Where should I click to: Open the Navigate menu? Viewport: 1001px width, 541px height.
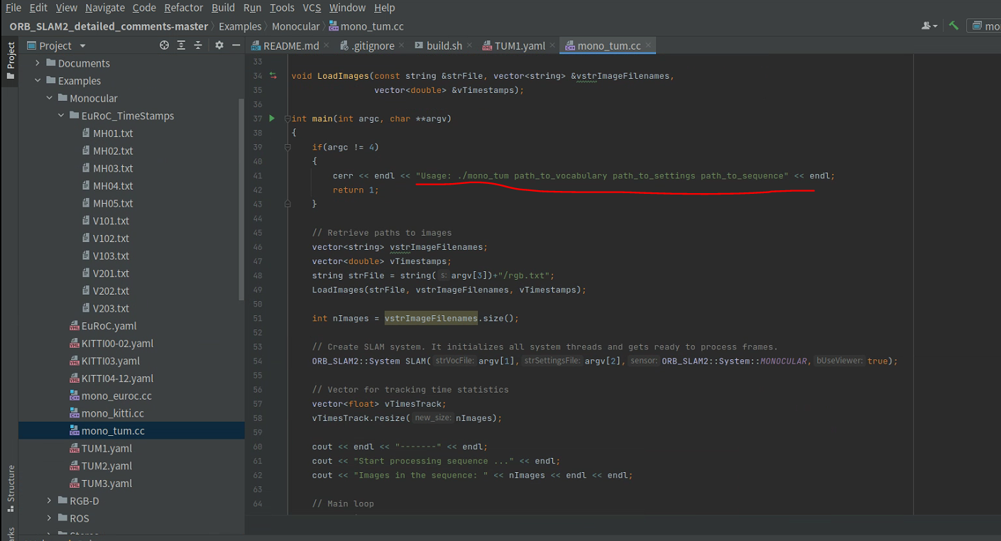click(105, 8)
